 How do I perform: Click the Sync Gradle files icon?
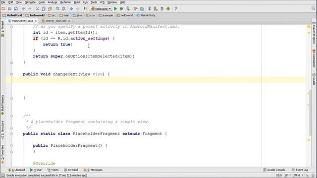coord(150,9)
